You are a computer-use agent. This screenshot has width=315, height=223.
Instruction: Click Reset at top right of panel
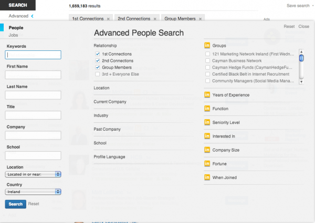[289, 26]
